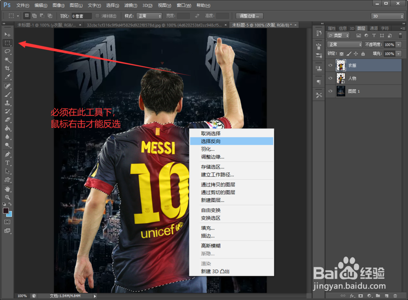Image resolution: width=408 pixels, height=300 pixels.
Task: Hide the 人物 layer
Action: 330,78
